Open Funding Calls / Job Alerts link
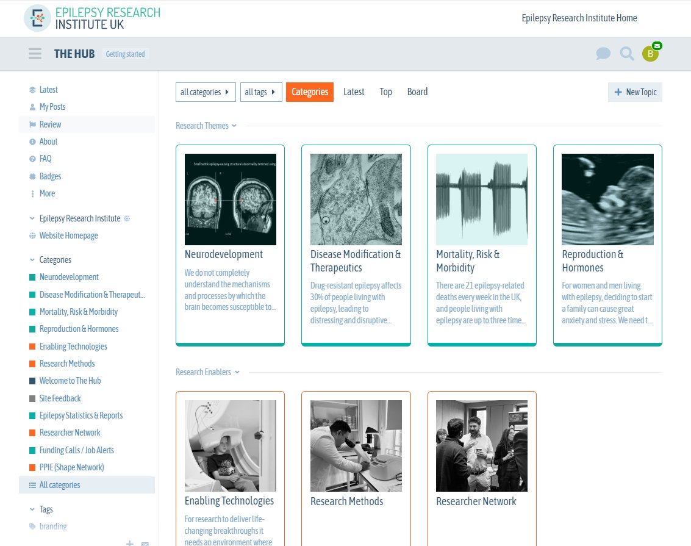This screenshot has width=691, height=546. point(77,451)
